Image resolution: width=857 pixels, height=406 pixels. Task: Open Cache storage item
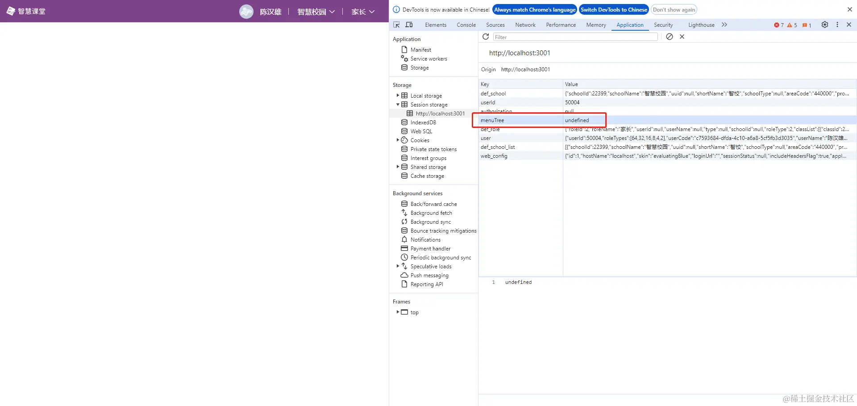(427, 176)
